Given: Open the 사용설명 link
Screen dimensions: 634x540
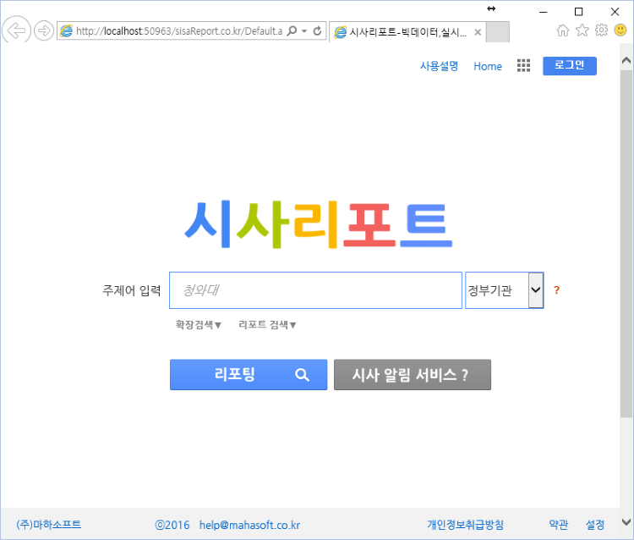Looking at the screenshot, I should coord(439,66).
